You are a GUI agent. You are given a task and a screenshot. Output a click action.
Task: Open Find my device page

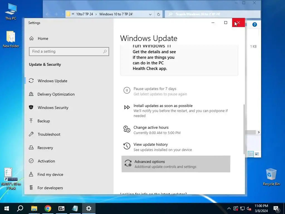click(50, 174)
